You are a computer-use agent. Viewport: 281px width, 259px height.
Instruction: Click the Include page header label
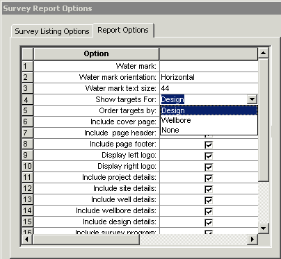click(x=120, y=133)
